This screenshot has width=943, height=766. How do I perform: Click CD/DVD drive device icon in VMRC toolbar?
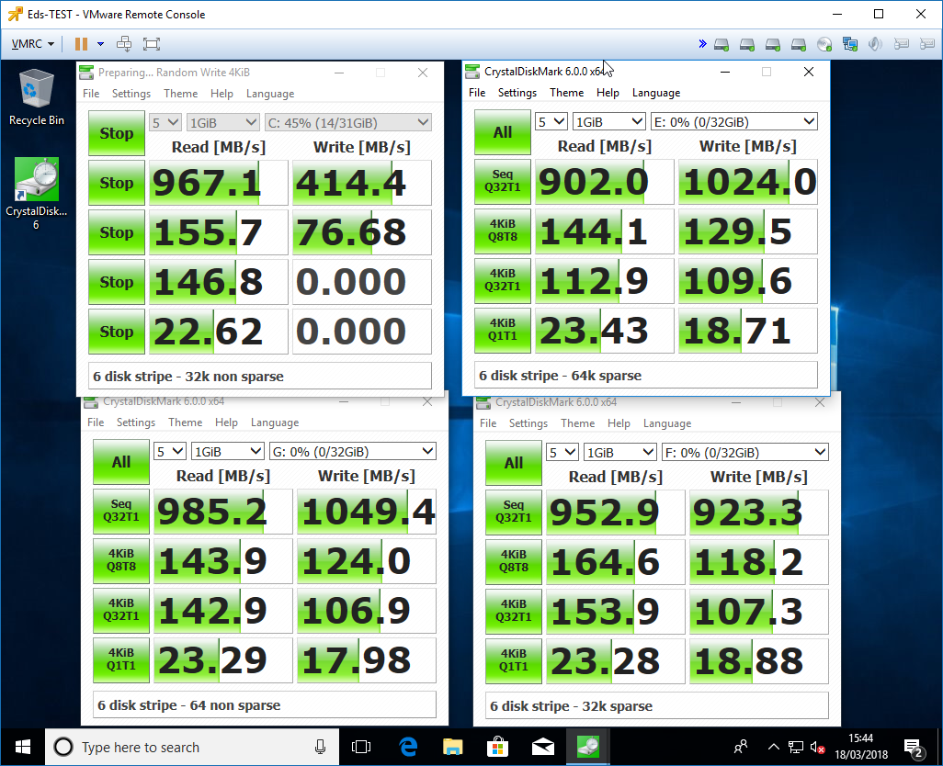[824, 44]
